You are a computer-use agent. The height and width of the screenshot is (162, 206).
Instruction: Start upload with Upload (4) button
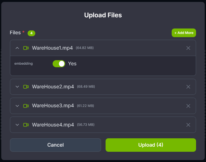[151, 145]
